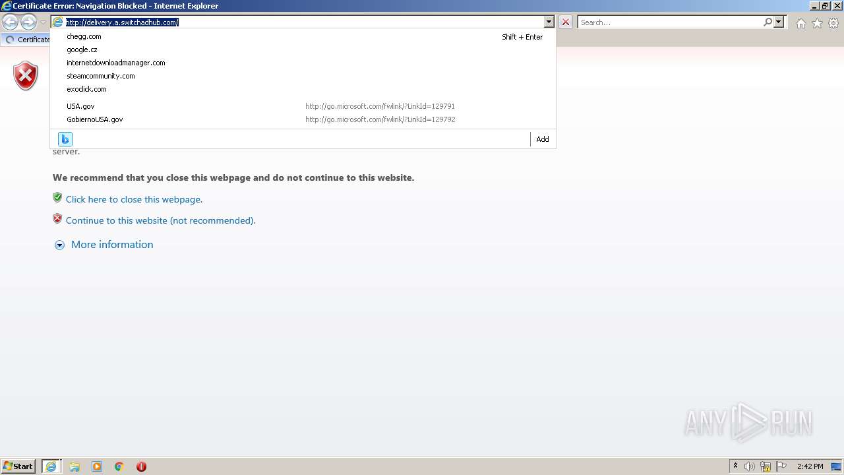Screen dimensions: 844x475
Task: Click the large red error shield icon
Action: tap(26, 76)
